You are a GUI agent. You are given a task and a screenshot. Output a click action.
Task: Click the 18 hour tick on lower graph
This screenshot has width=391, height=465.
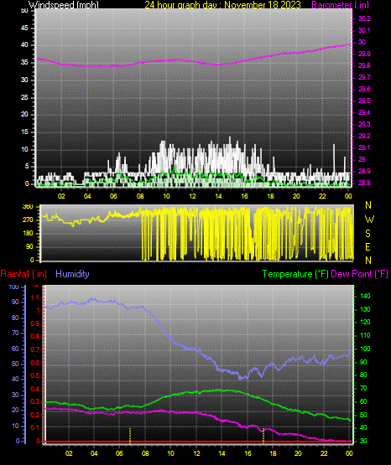click(x=274, y=453)
